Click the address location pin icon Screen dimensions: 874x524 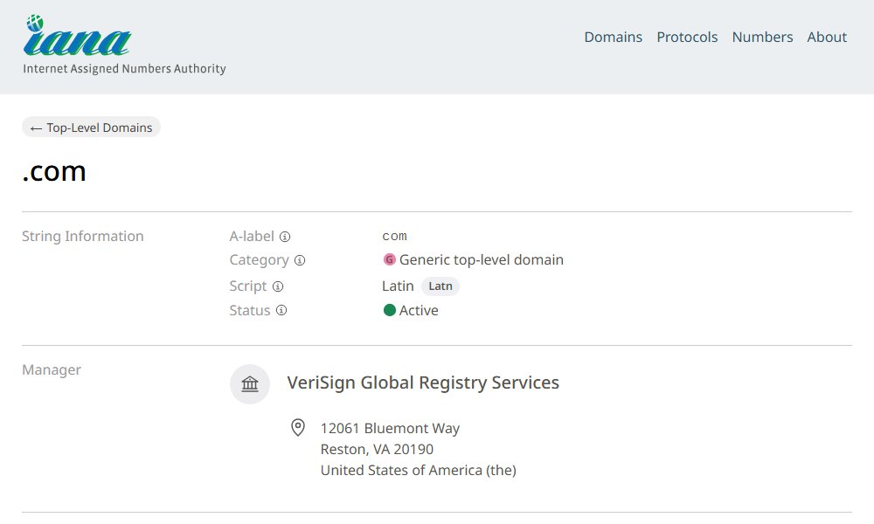(x=298, y=428)
